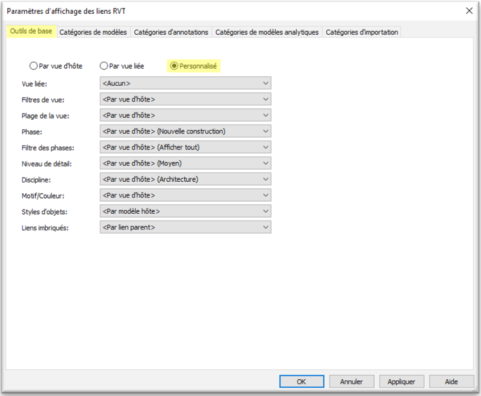Expand the "Filtre des phases" dropdown
This screenshot has height=396, width=481.
point(185,147)
